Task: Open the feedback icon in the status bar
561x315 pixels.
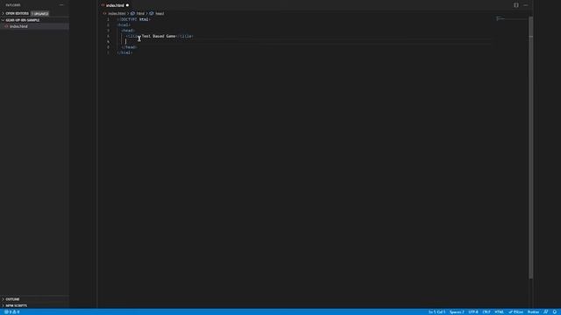Action: click(545, 311)
